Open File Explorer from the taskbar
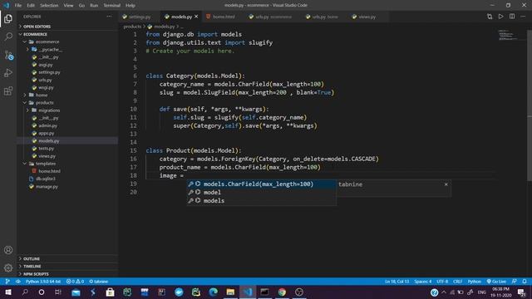This screenshot has height=299, width=532. (230, 292)
